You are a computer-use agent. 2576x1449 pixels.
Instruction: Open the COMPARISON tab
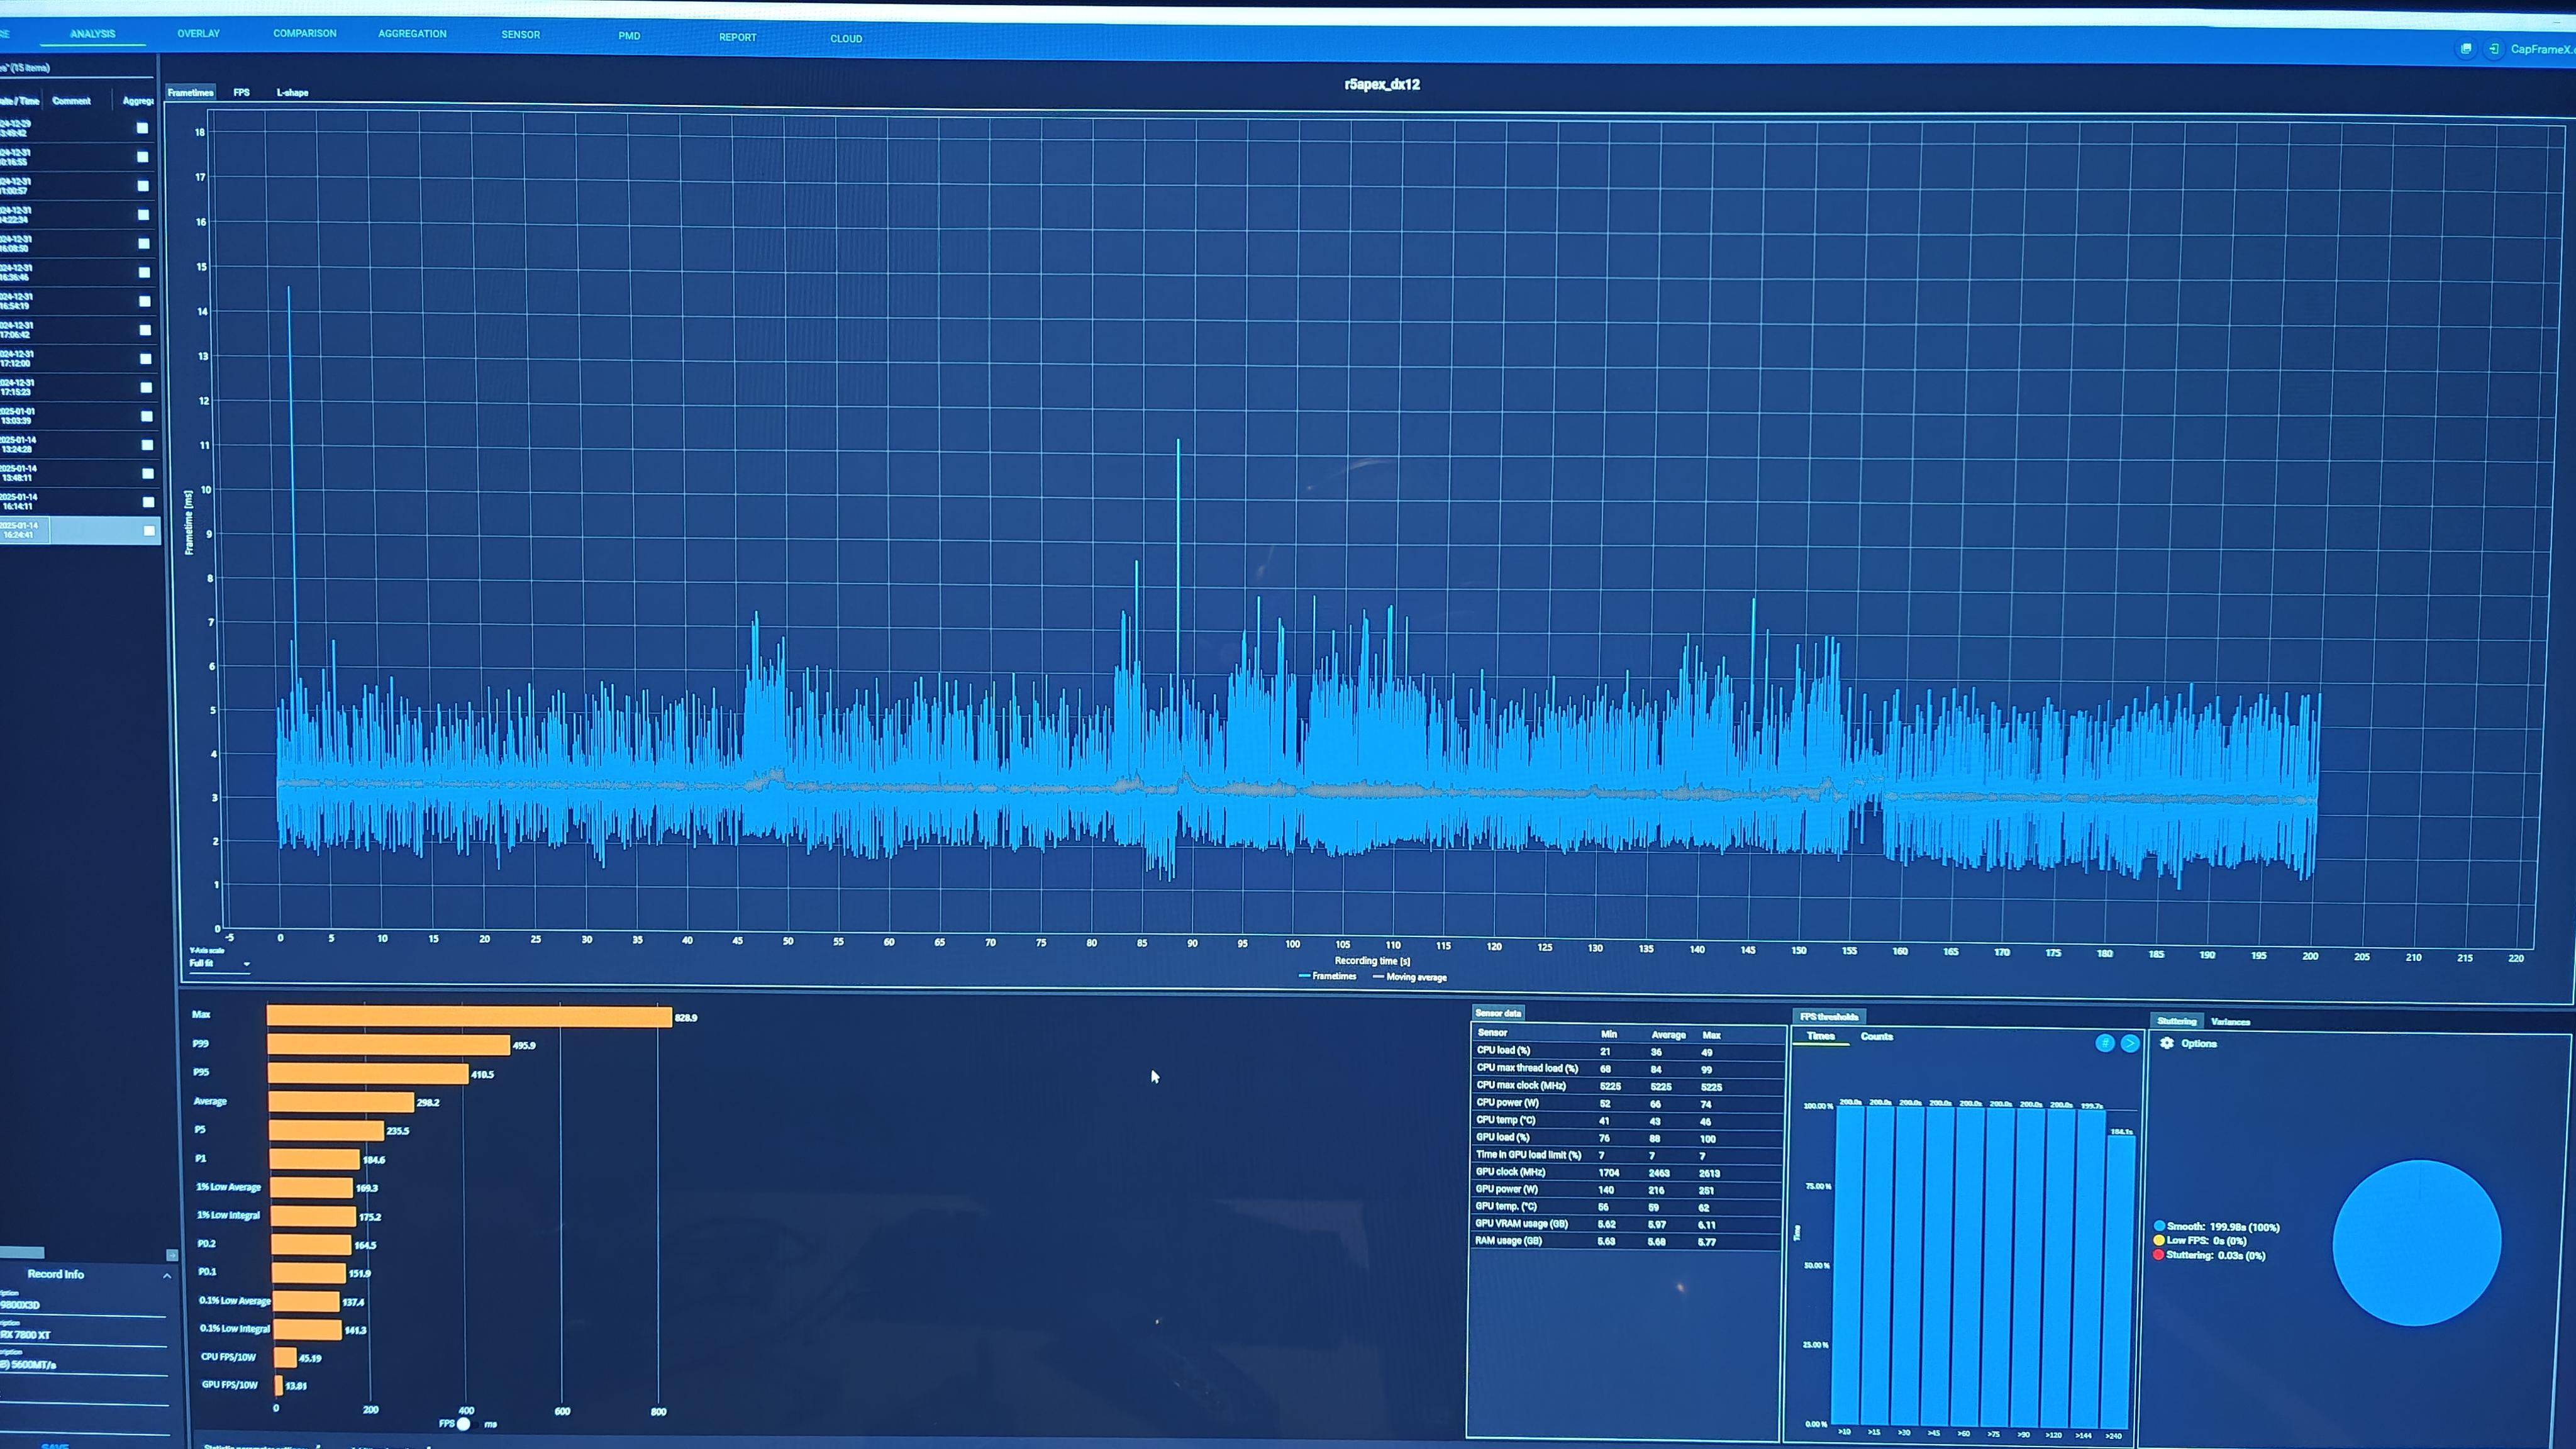point(304,33)
